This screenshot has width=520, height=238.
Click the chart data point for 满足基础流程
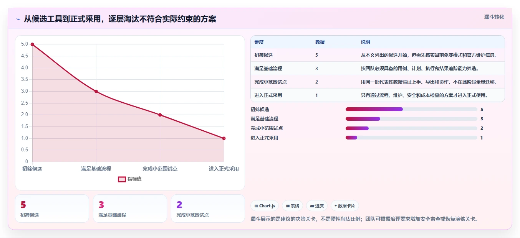(x=96, y=91)
